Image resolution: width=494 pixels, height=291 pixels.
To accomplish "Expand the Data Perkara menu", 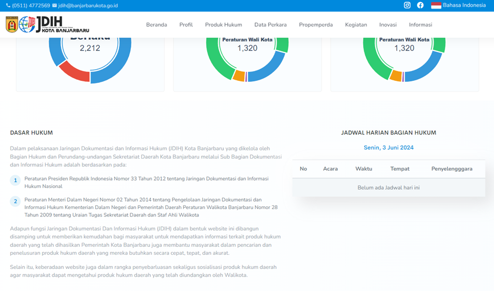I will tap(270, 25).
